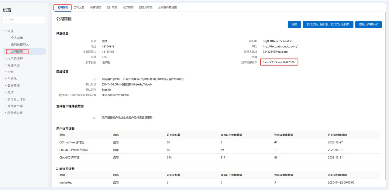Select the 会计年度 tab

(112, 7)
